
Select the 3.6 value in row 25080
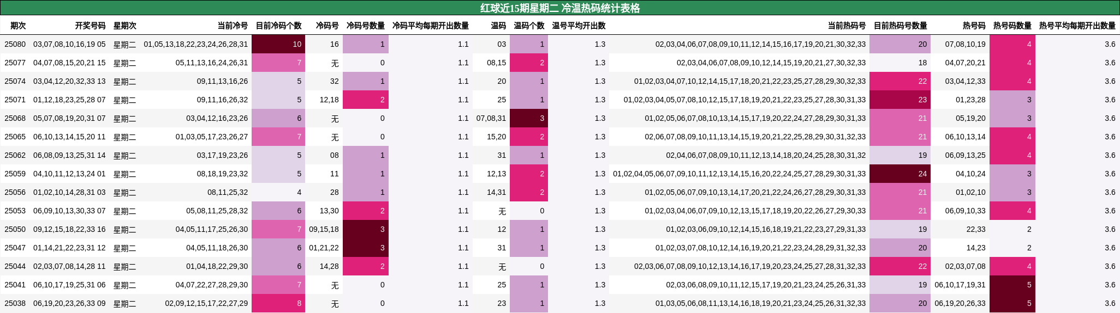[1110, 44]
